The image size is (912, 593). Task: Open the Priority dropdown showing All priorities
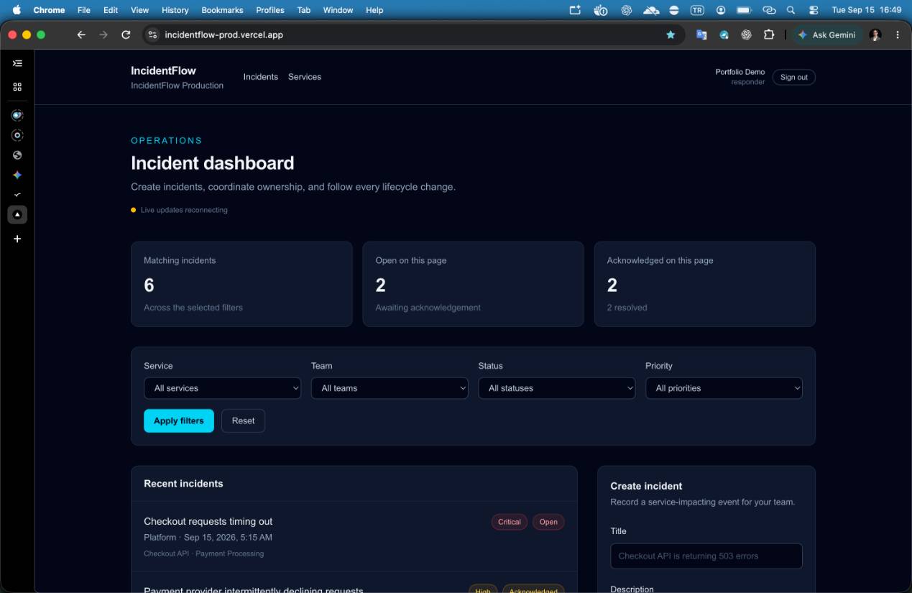point(724,388)
